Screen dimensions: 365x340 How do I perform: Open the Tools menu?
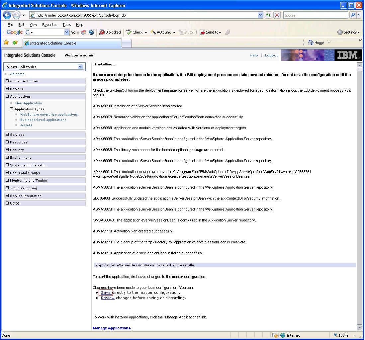(x=66, y=25)
